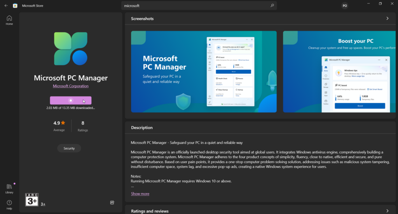Expand the Ratings and reviews chevron
The width and height of the screenshot is (398, 214).
(x=388, y=211)
